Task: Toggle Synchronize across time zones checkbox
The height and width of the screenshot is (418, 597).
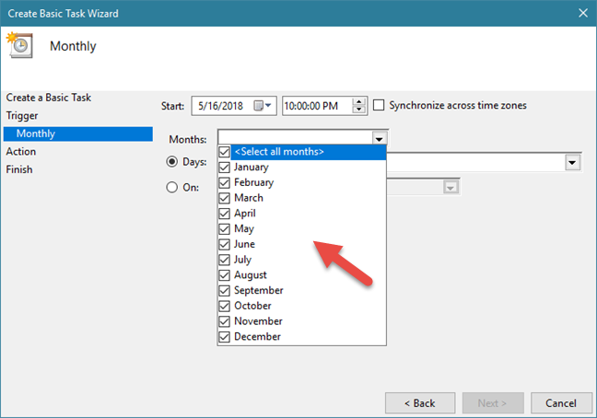Action: (x=380, y=106)
